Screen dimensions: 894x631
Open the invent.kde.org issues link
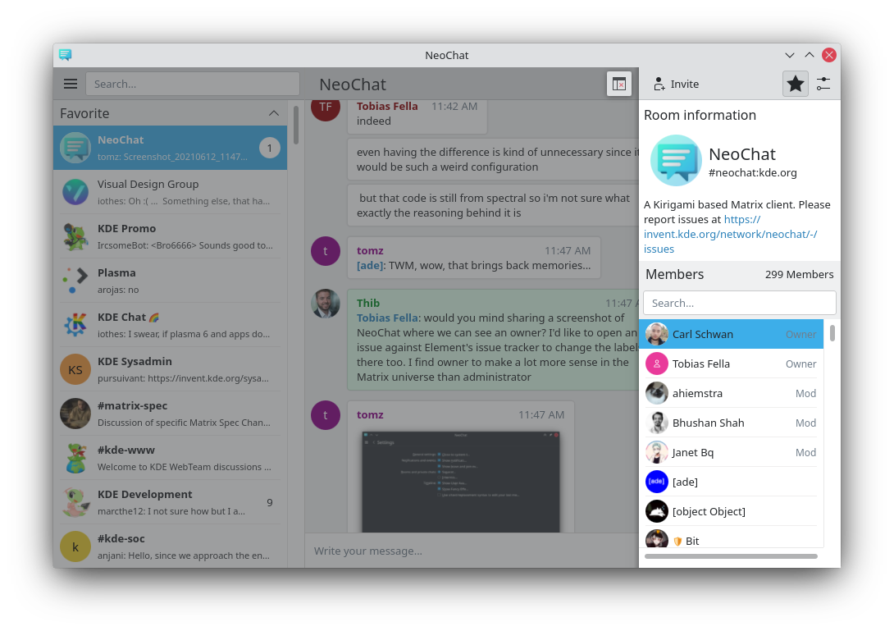[730, 234]
